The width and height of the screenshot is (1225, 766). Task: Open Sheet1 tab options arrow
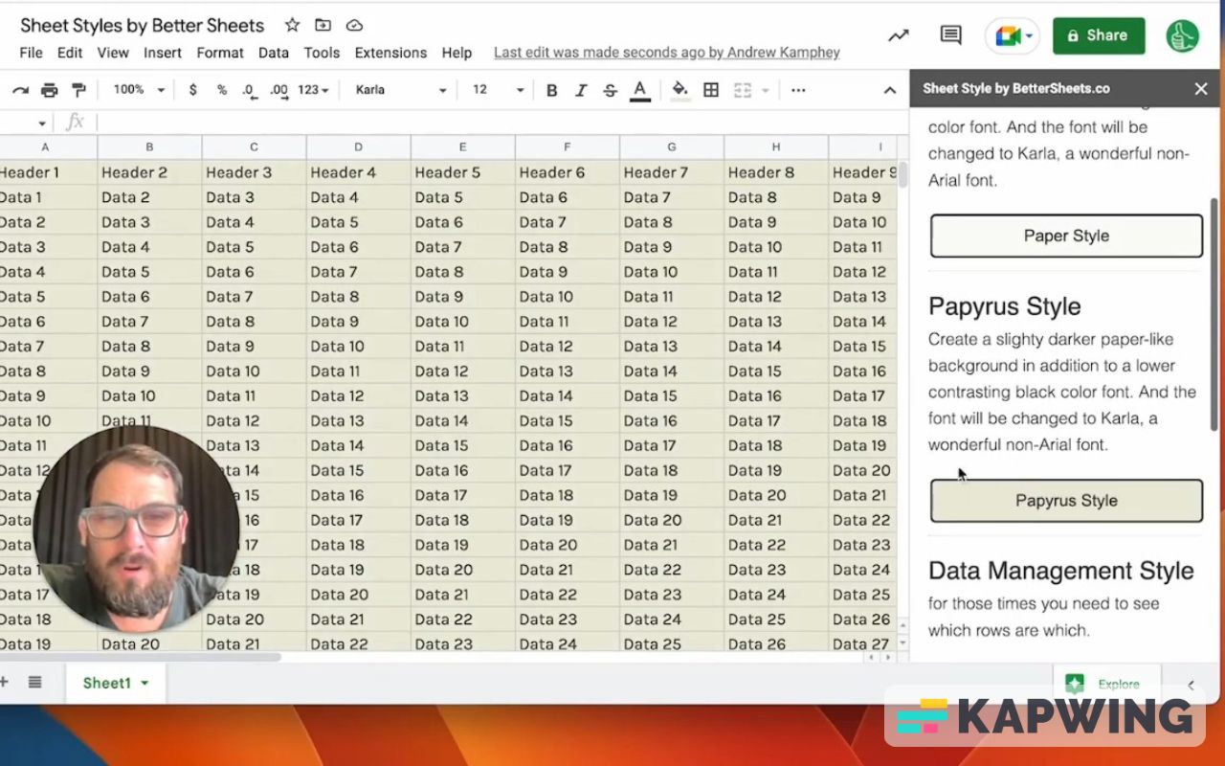145,683
